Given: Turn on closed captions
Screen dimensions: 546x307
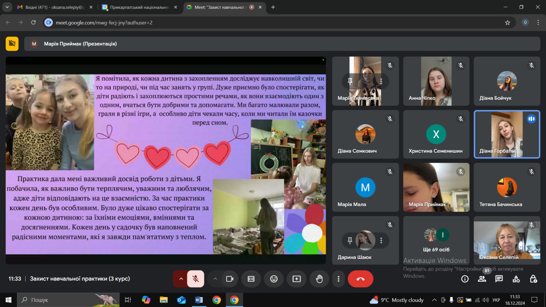Looking at the screenshot, I should pos(251,279).
